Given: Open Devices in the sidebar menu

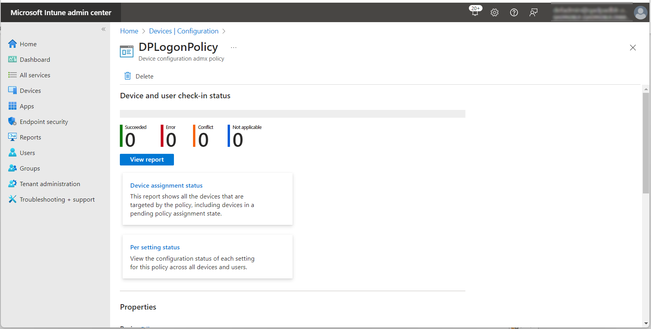Looking at the screenshot, I should pyautogui.click(x=30, y=91).
